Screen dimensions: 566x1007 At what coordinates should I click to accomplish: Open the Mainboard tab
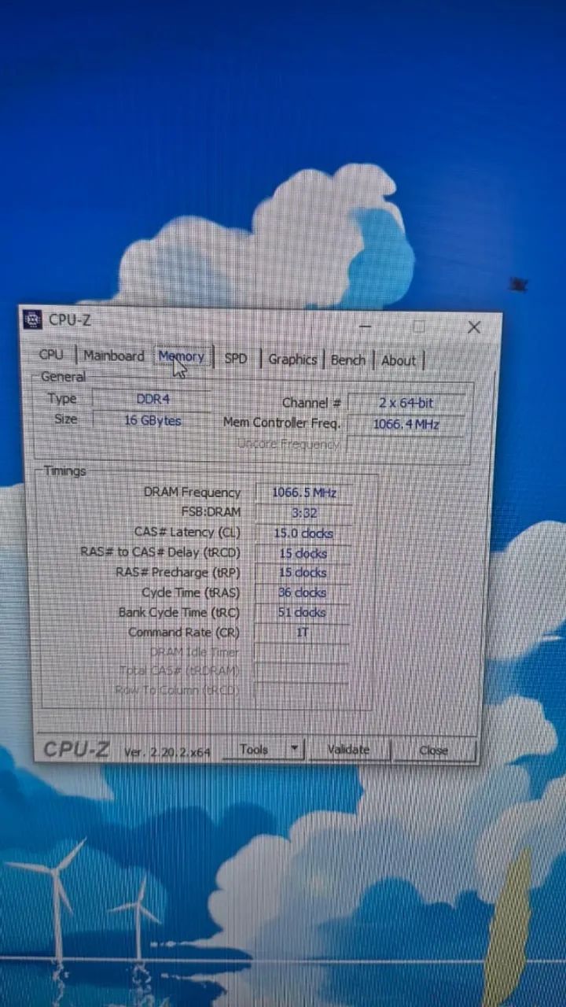[114, 356]
